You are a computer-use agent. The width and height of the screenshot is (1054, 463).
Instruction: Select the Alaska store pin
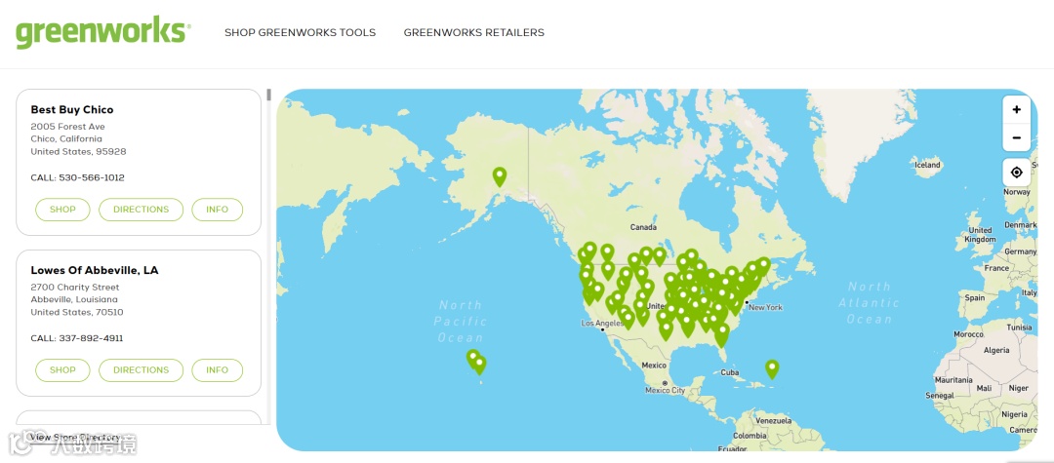tap(500, 176)
